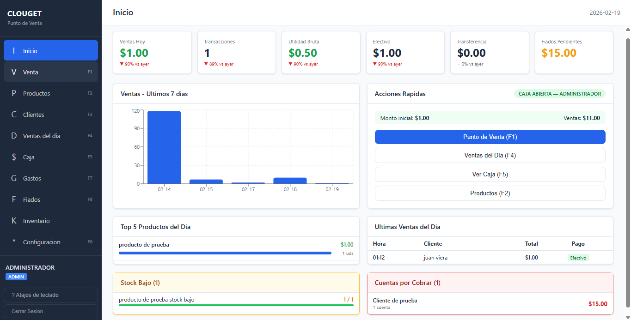Click the Ventas del Dia (F4) button
This screenshot has height=320, width=631.
490,155
